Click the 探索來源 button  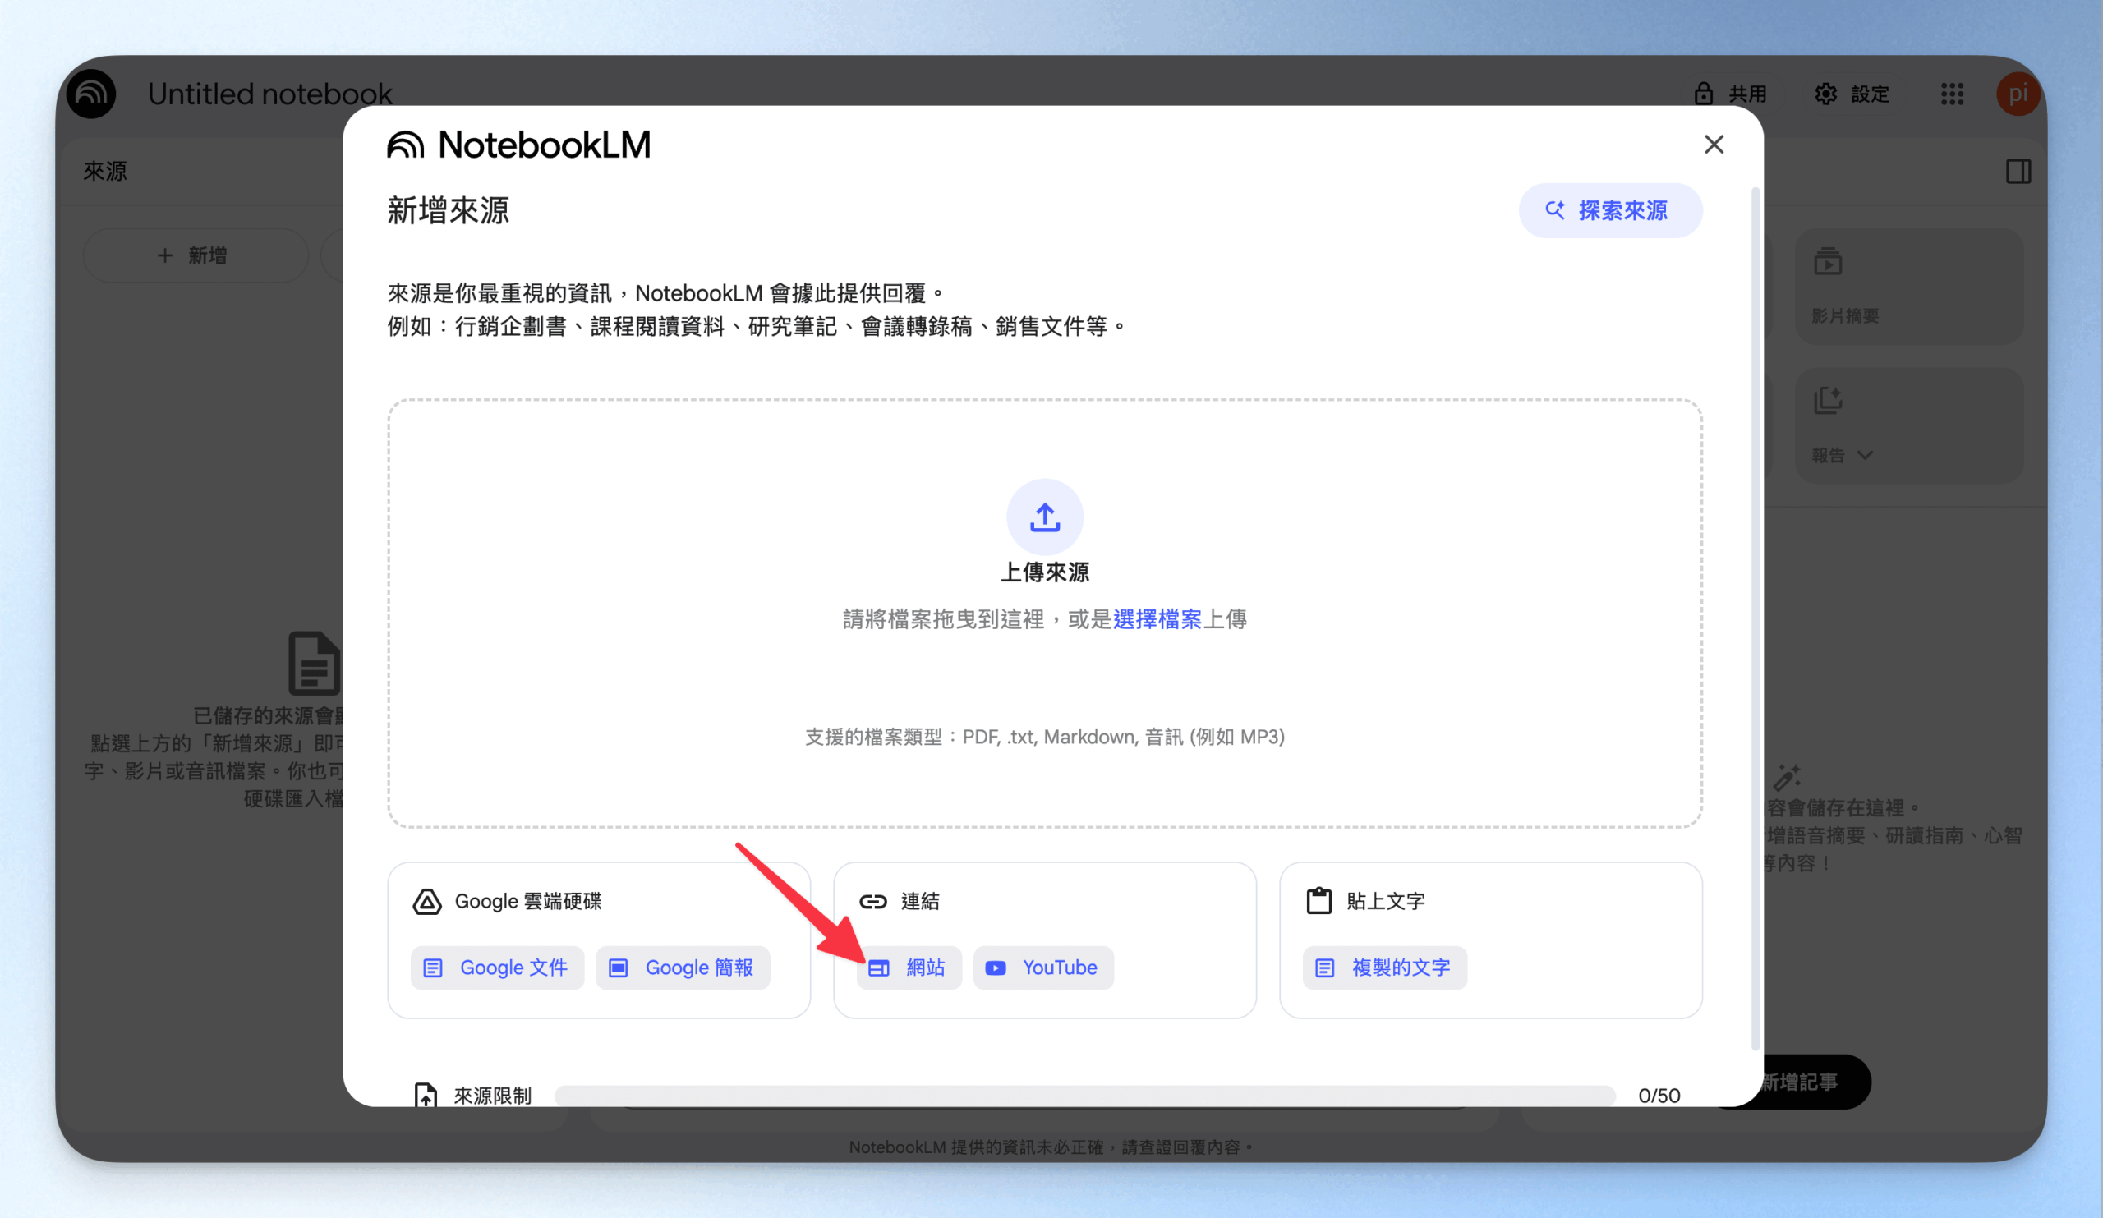tap(1610, 210)
